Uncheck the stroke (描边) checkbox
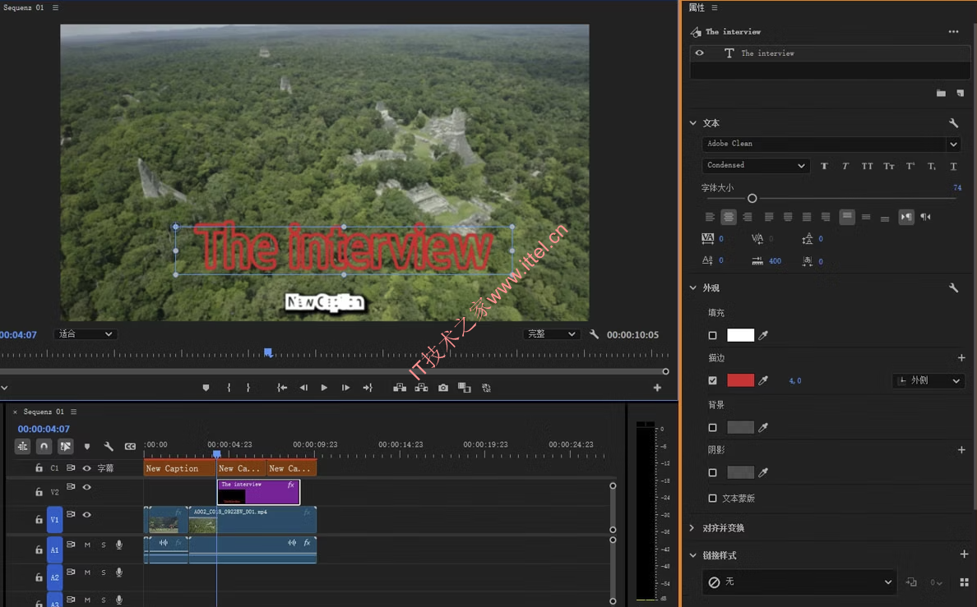 pos(713,380)
